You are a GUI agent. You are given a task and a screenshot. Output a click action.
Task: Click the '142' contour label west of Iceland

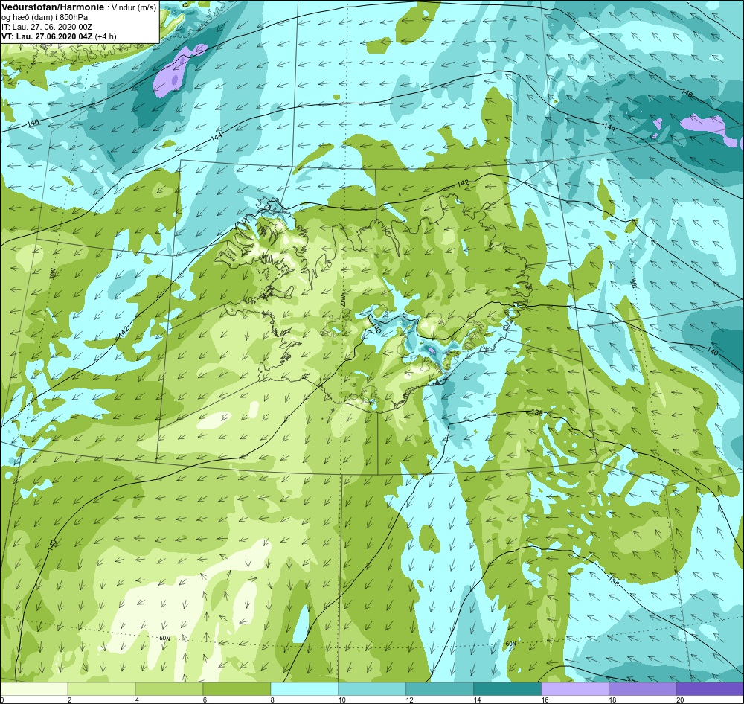tap(124, 332)
